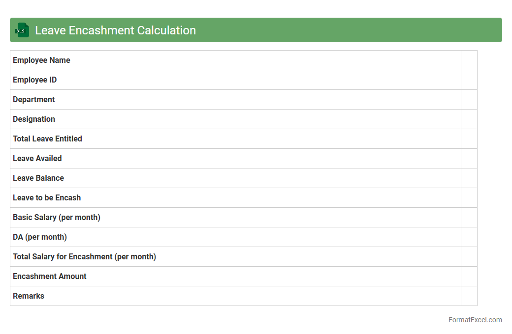Open the FormatExcel.com link
This screenshot has width=512, height=334.
[x=475, y=320]
